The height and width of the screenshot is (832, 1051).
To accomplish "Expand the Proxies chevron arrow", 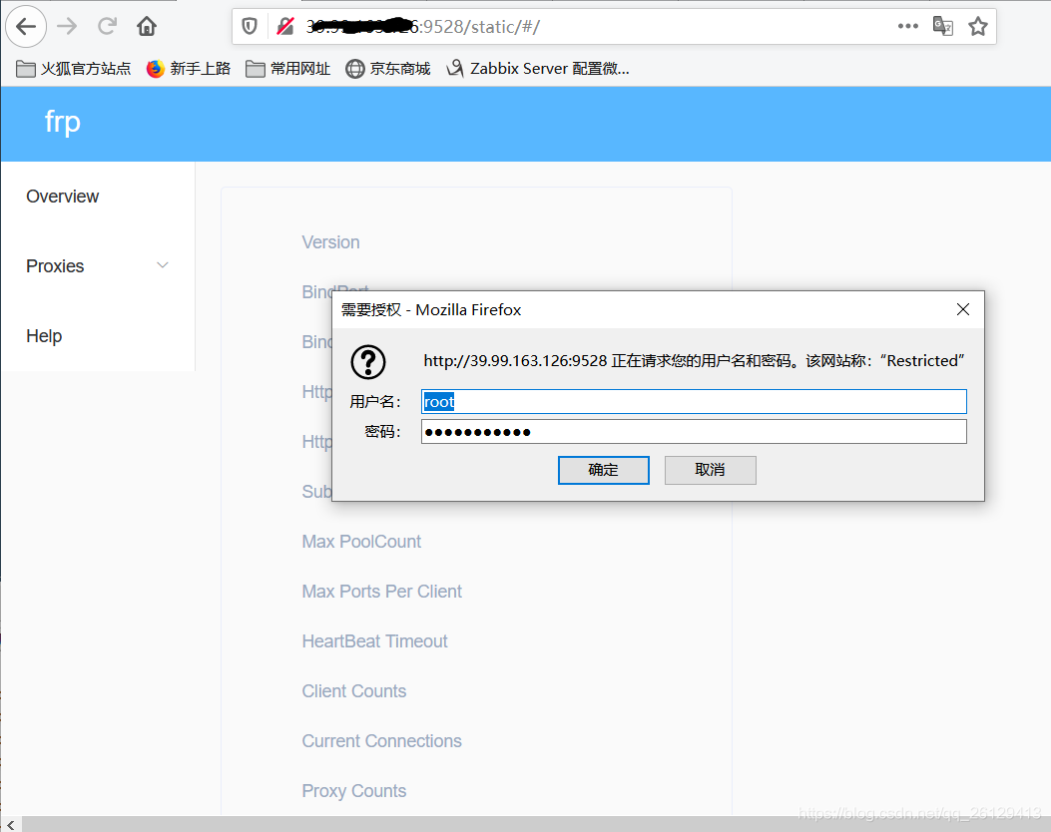I will tap(163, 265).
